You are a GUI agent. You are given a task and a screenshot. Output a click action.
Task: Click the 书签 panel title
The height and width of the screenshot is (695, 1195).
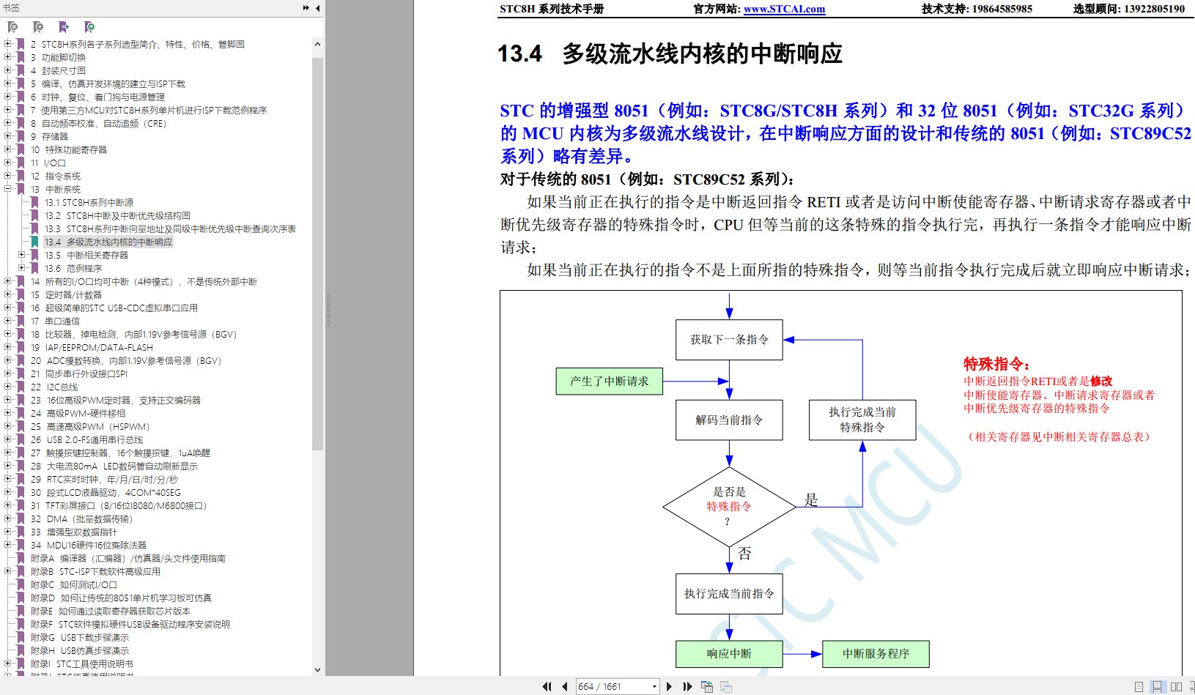[11, 8]
